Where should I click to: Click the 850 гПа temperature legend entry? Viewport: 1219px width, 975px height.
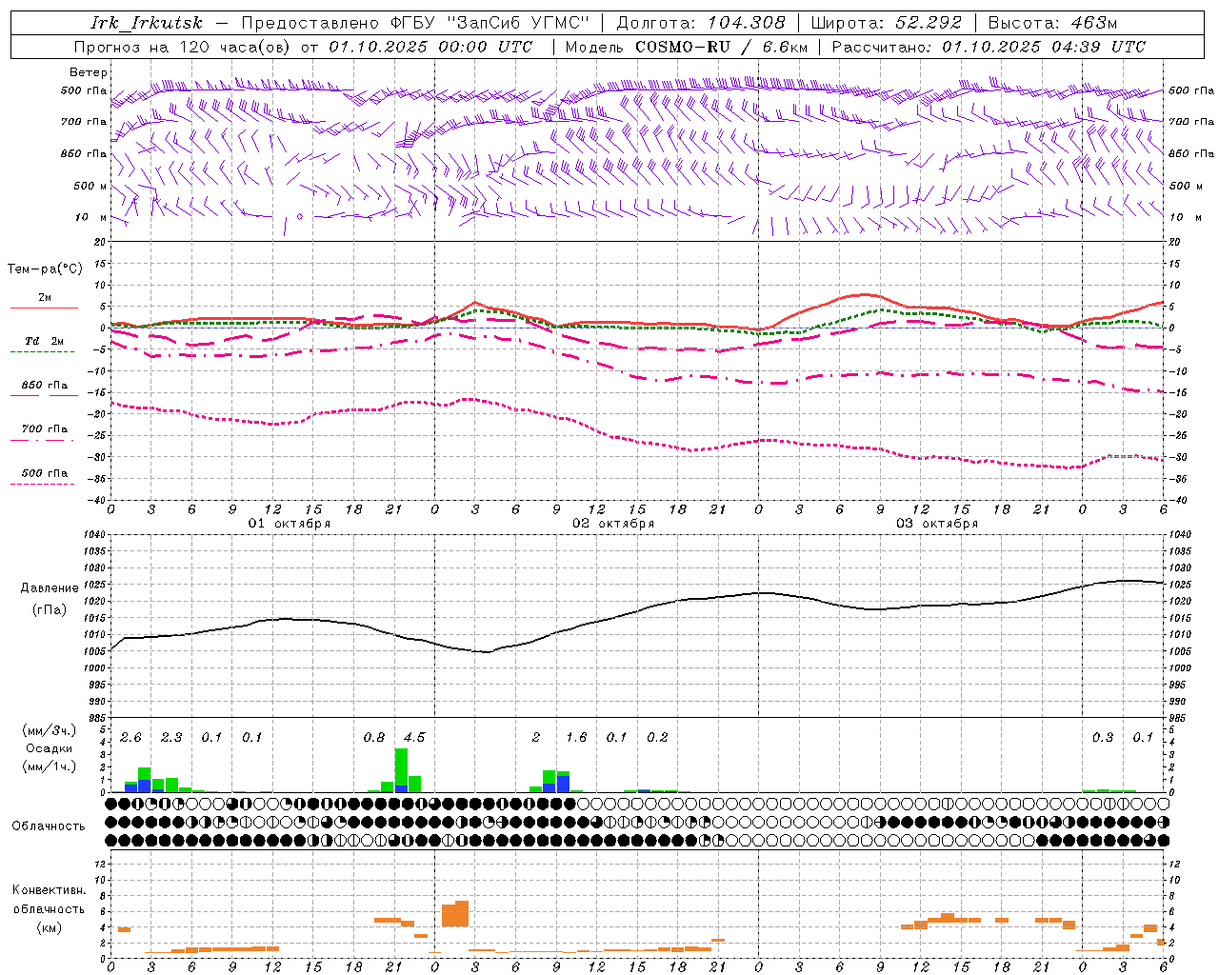click(45, 386)
